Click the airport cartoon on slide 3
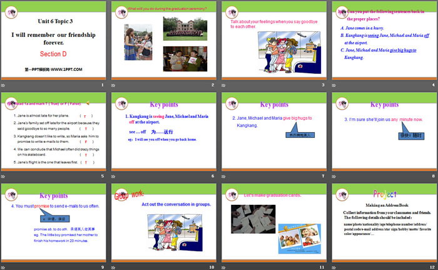This screenshot has height=270, width=438. coord(289,53)
